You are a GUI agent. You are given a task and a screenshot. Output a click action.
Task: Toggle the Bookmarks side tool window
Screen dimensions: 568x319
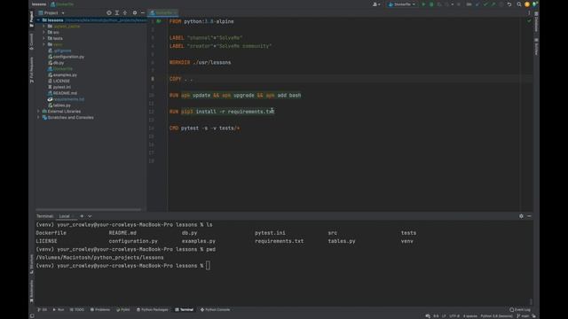(x=32, y=292)
